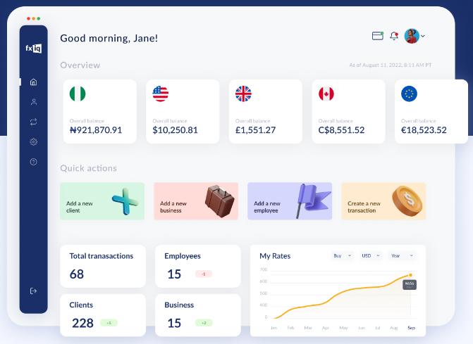Open the Buy dropdown in My Rates

[343, 256]
